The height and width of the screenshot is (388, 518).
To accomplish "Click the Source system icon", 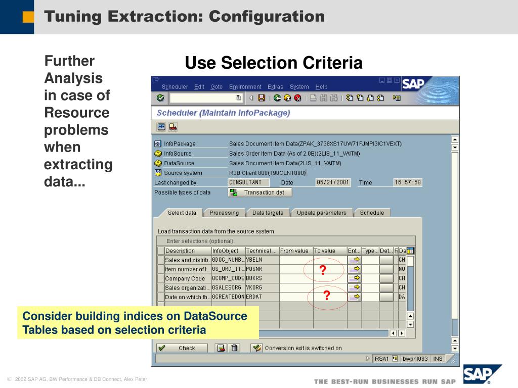I will pyautogui.click(x=158, y=173).
